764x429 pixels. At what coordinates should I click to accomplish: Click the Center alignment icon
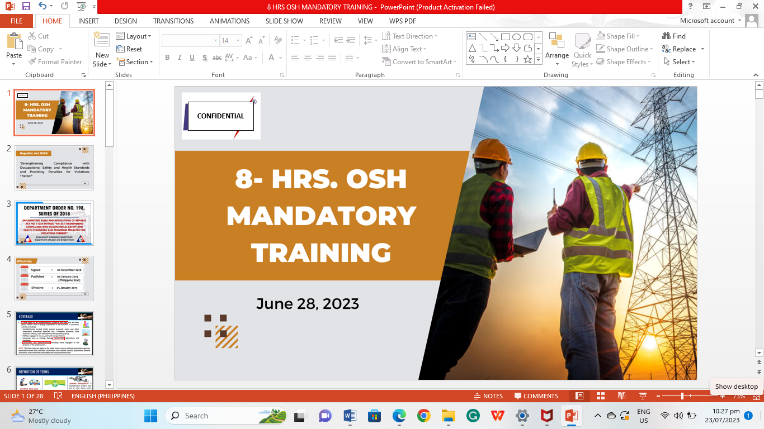pyautogui.click(x=307, y=58)
